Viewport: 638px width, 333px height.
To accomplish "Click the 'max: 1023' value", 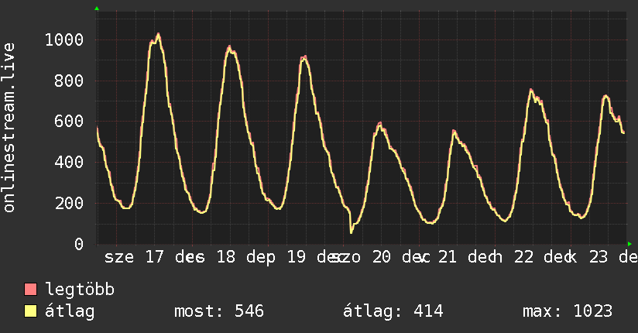I will pyautogui.click(x=568, y=311).
